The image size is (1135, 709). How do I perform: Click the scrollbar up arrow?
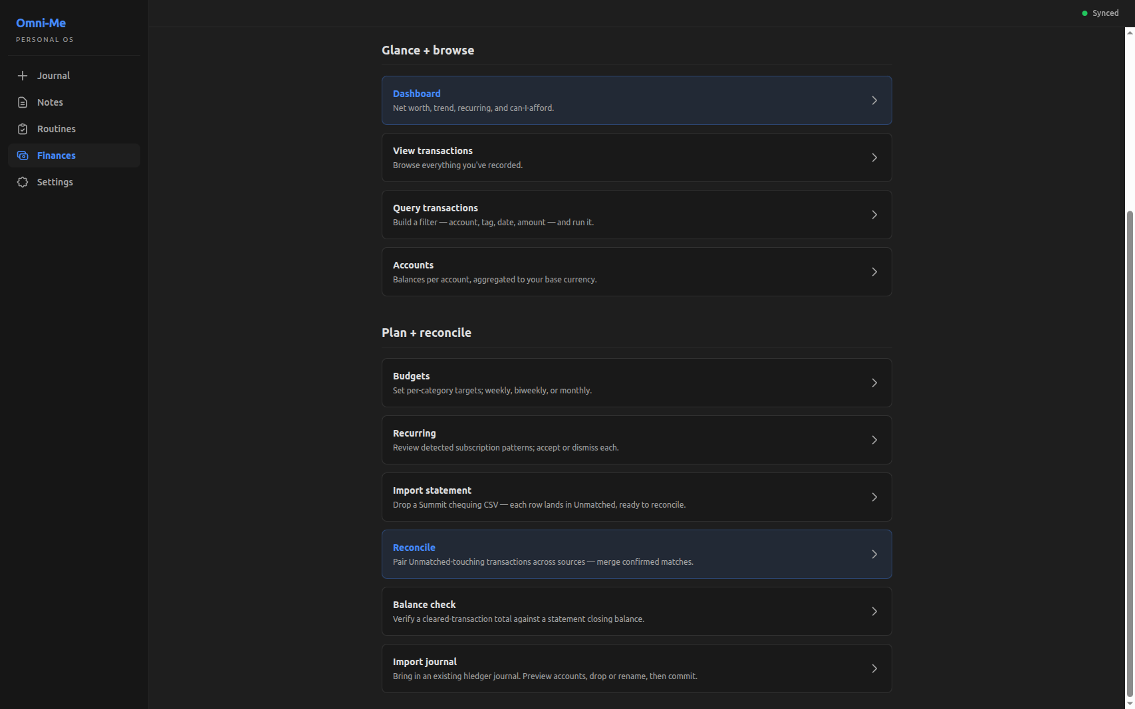coord(1129,32)
